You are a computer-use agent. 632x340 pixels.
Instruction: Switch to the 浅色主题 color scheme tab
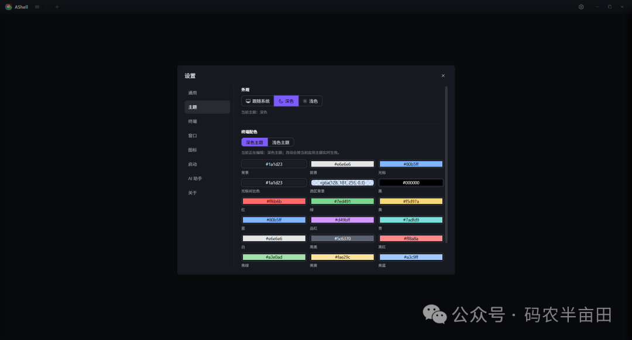coord(280,143)
